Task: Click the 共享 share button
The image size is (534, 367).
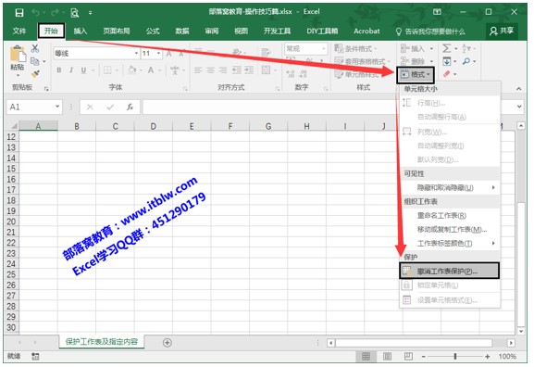Action: (x=502, y=31)
